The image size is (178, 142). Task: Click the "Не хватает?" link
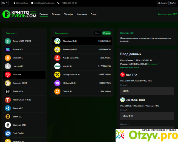[153, 64]
